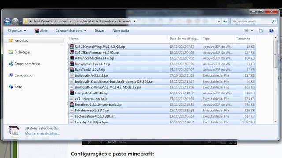Click the Favoritos star icon

pyautogui.click(x=11, y=40)
